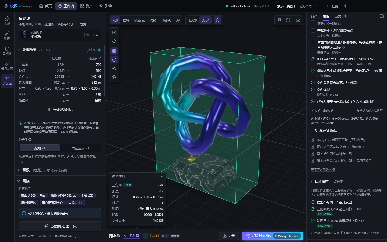Select 当前显示 v3 as processing target
This screenshot has height=242, width=387.
80,148
